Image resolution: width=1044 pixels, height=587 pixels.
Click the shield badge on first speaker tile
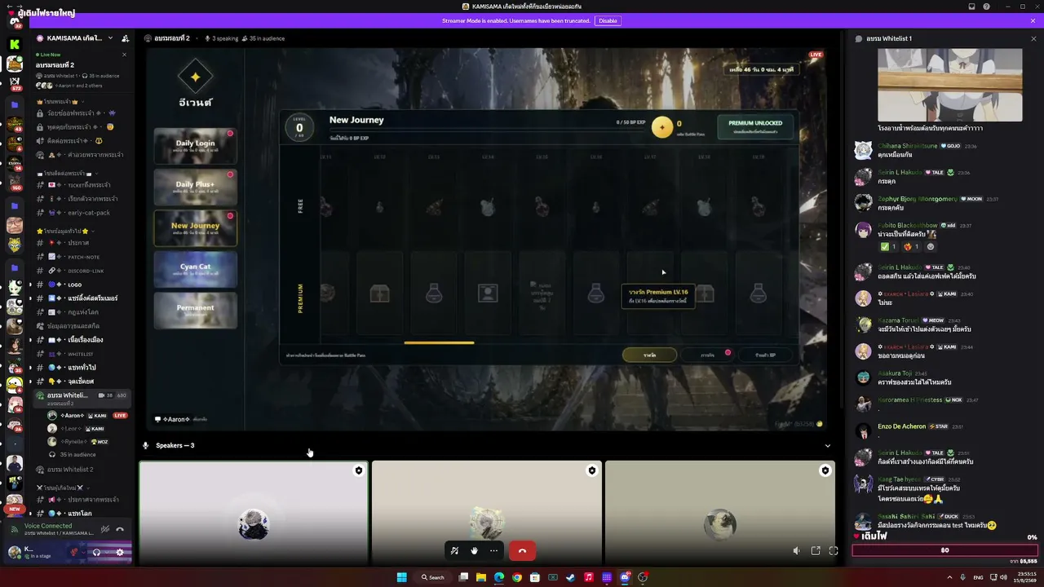pos(358,470)
